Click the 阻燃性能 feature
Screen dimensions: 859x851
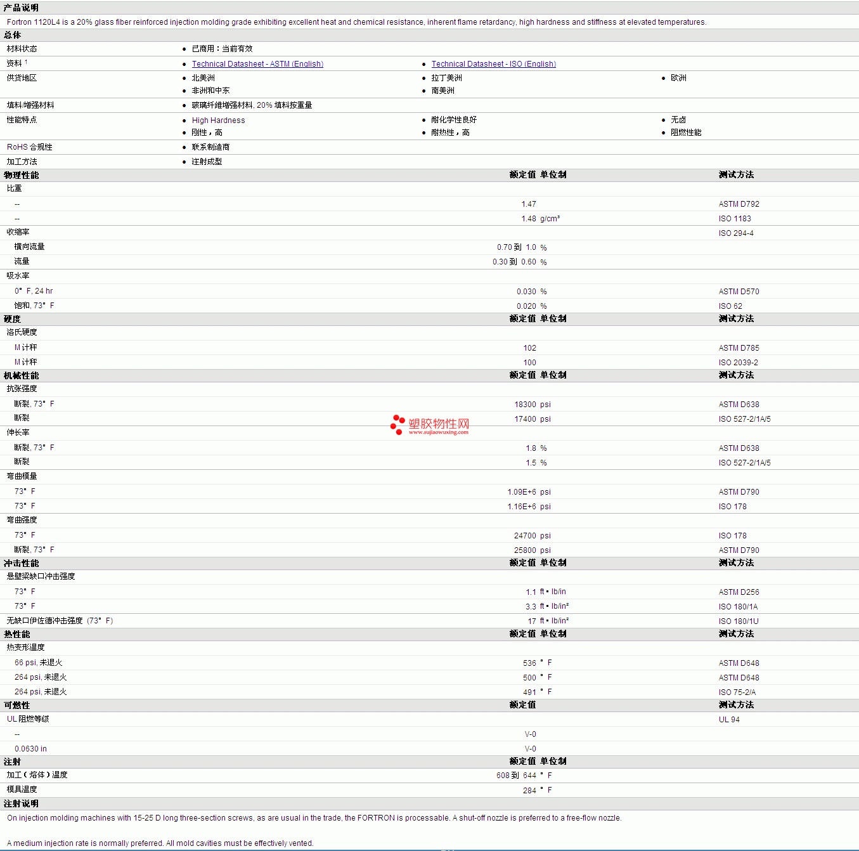pyautogui.click(x=686, y=133)
